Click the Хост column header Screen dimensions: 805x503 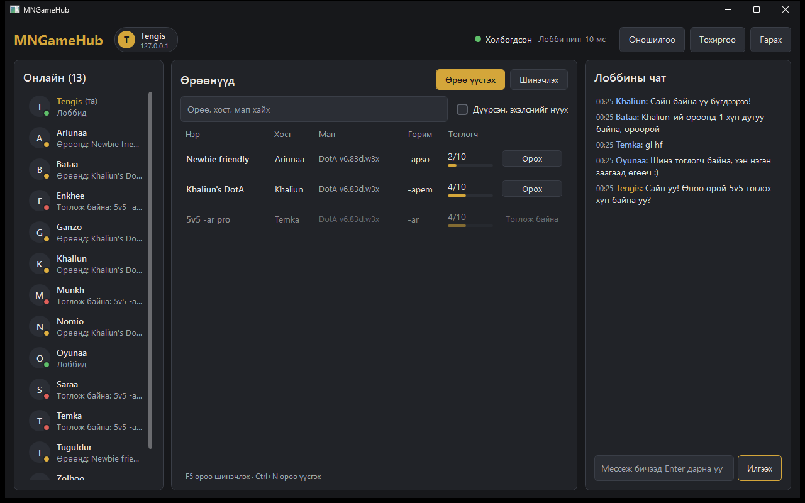tap(283, 135)
